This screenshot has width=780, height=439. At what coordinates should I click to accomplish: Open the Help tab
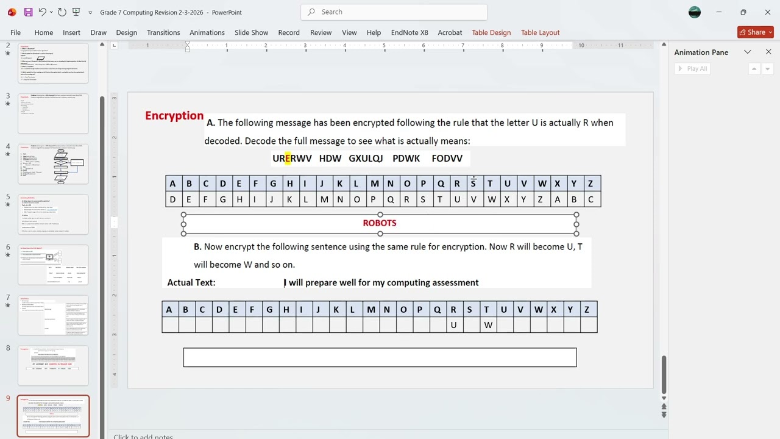coord(374,32)
